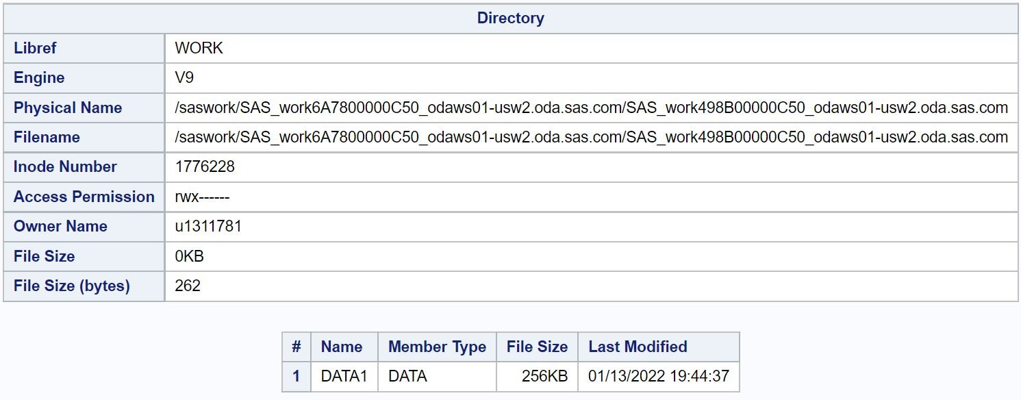1021x400 pixels.
Task: Select the Physical Name path value
Action: coord(592,108)
